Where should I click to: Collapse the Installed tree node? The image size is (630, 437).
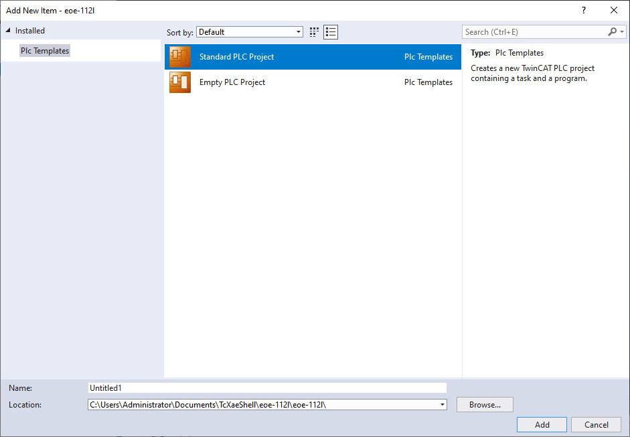click(x=9, y=31)
